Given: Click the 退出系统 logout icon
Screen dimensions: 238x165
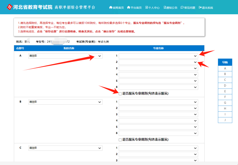Looking at the screenshot, I should click(x=200, y=7).
